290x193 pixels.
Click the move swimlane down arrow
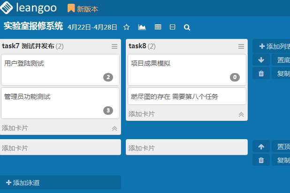261,59
